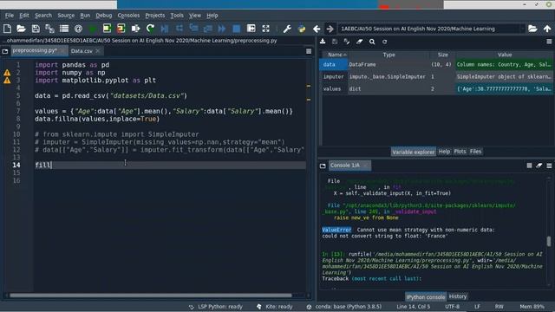Screen dimensions: 555x312
Task: Run selection or current line icon
Action: (x=135, y=29)
